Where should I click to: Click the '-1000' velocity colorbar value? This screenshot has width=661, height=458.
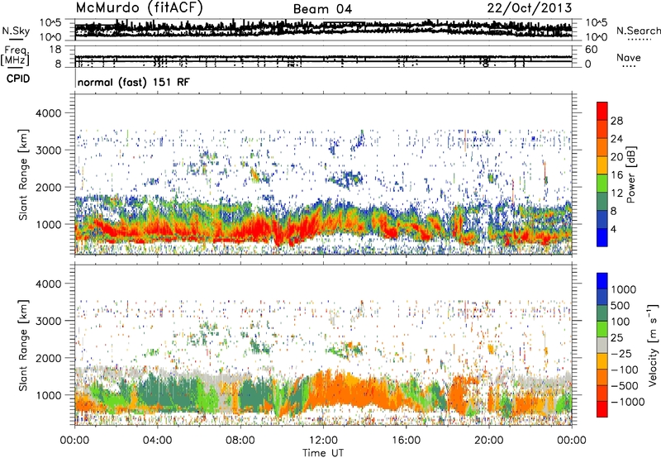627,402
